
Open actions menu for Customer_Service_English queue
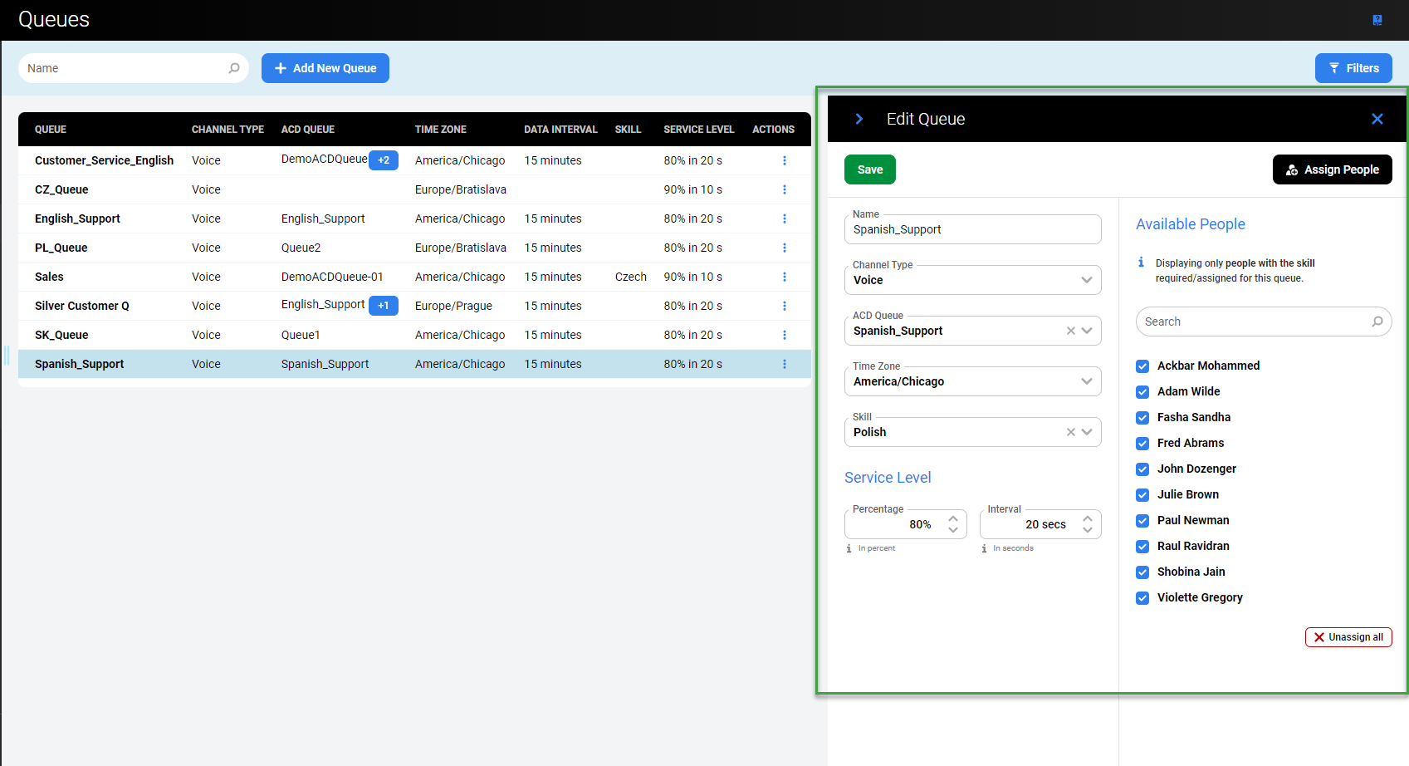pyautogui.click(x=784, y=160)
